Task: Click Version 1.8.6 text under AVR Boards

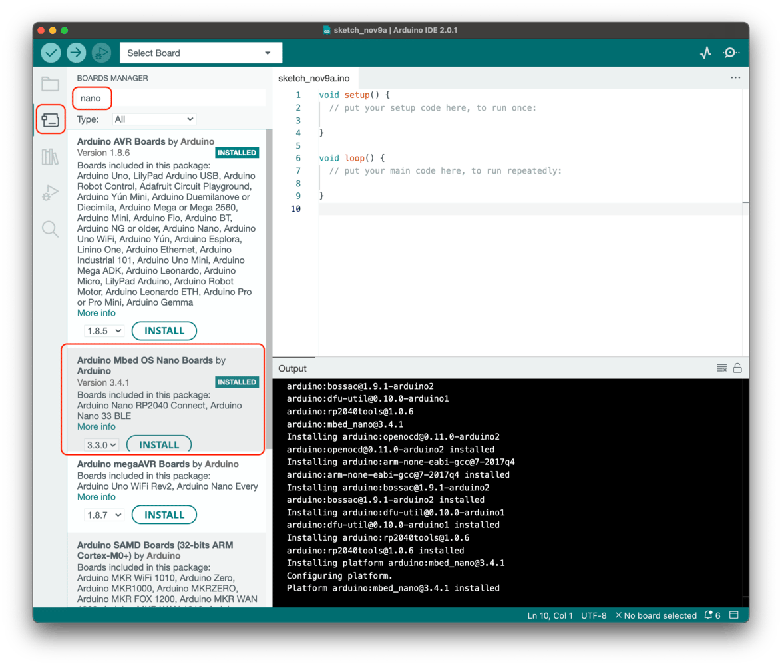Action: click(103, 153)
